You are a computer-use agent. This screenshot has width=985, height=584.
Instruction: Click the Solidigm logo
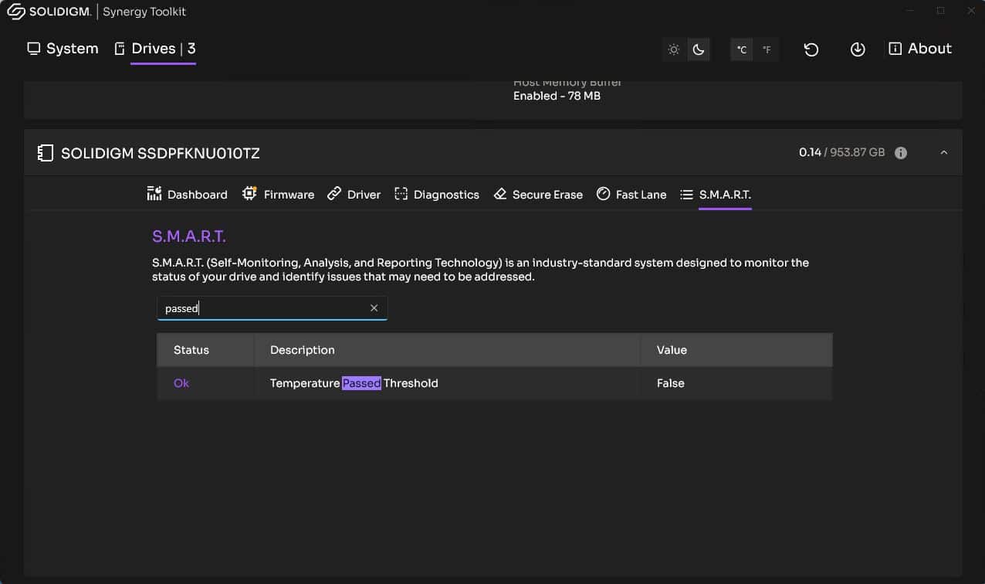coord(48,12)
